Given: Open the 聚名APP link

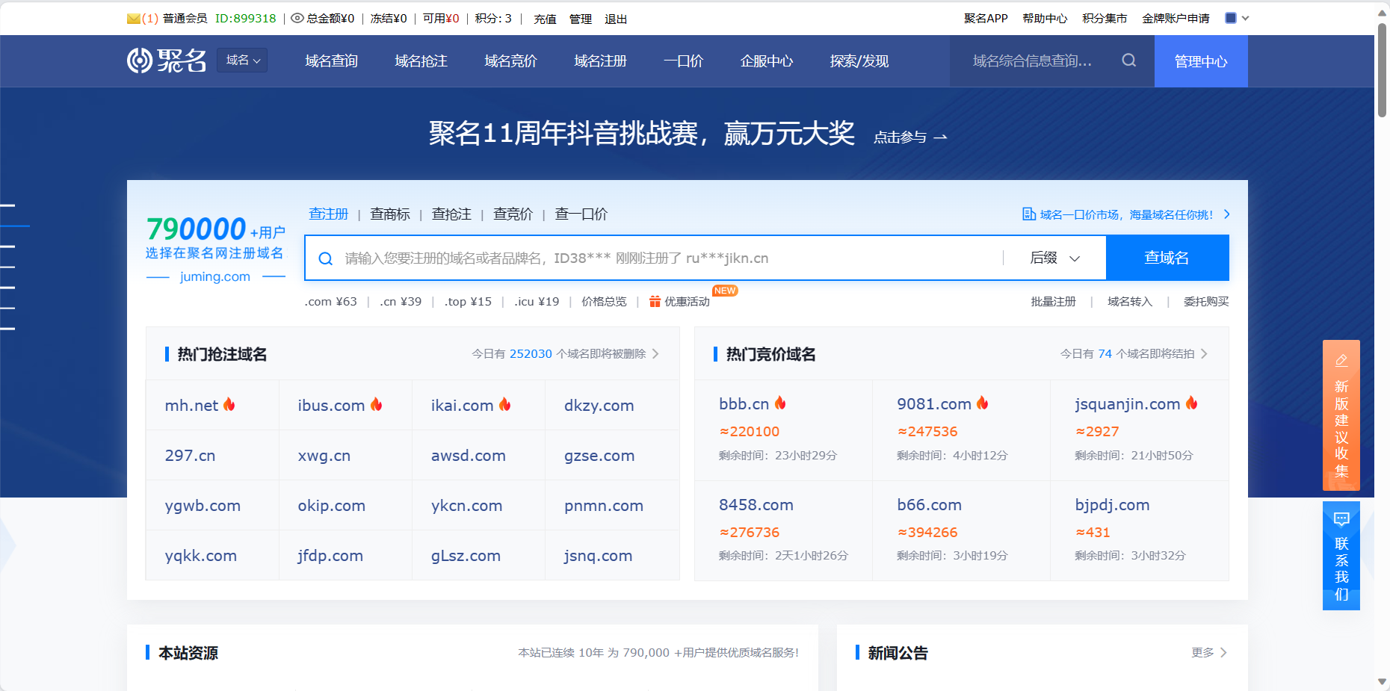Looking at the screenshot, I should (x=986, y=18).
